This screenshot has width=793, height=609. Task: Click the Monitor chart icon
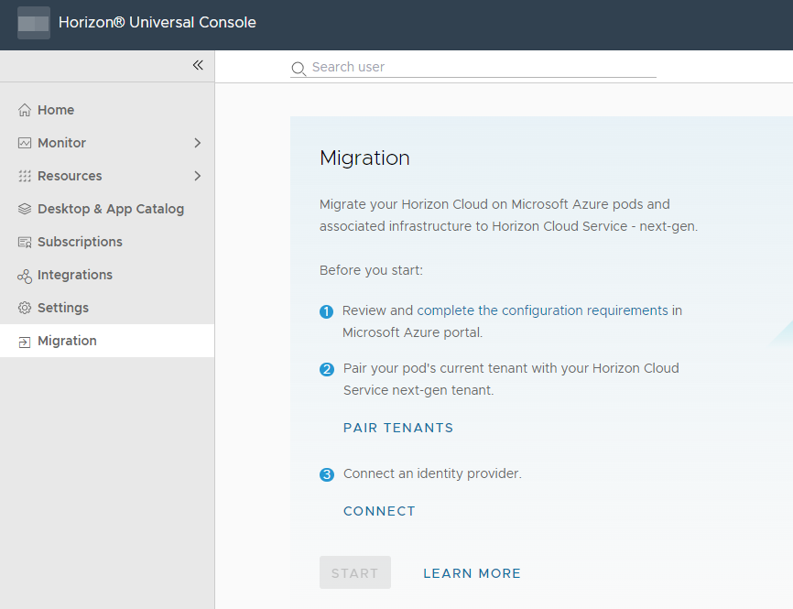(25, 143)
